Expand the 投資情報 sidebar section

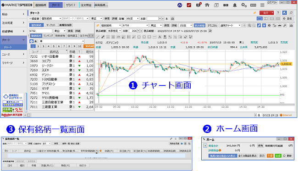point(13,31)
